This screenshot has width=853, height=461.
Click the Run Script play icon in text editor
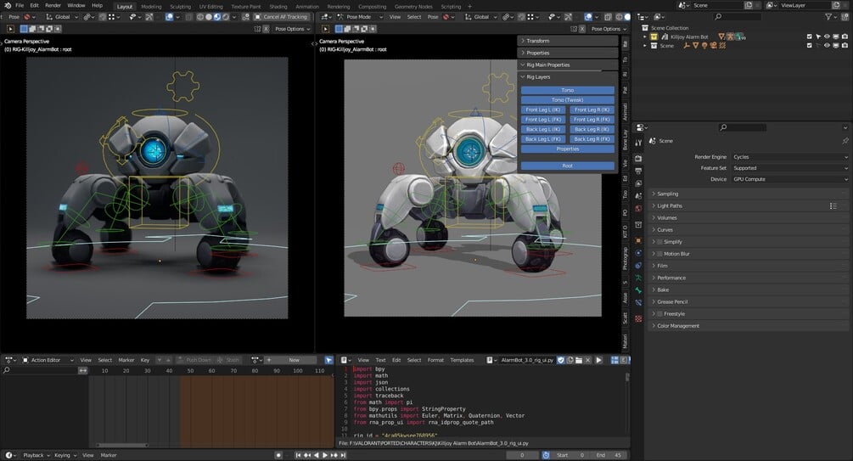(599, 360)
